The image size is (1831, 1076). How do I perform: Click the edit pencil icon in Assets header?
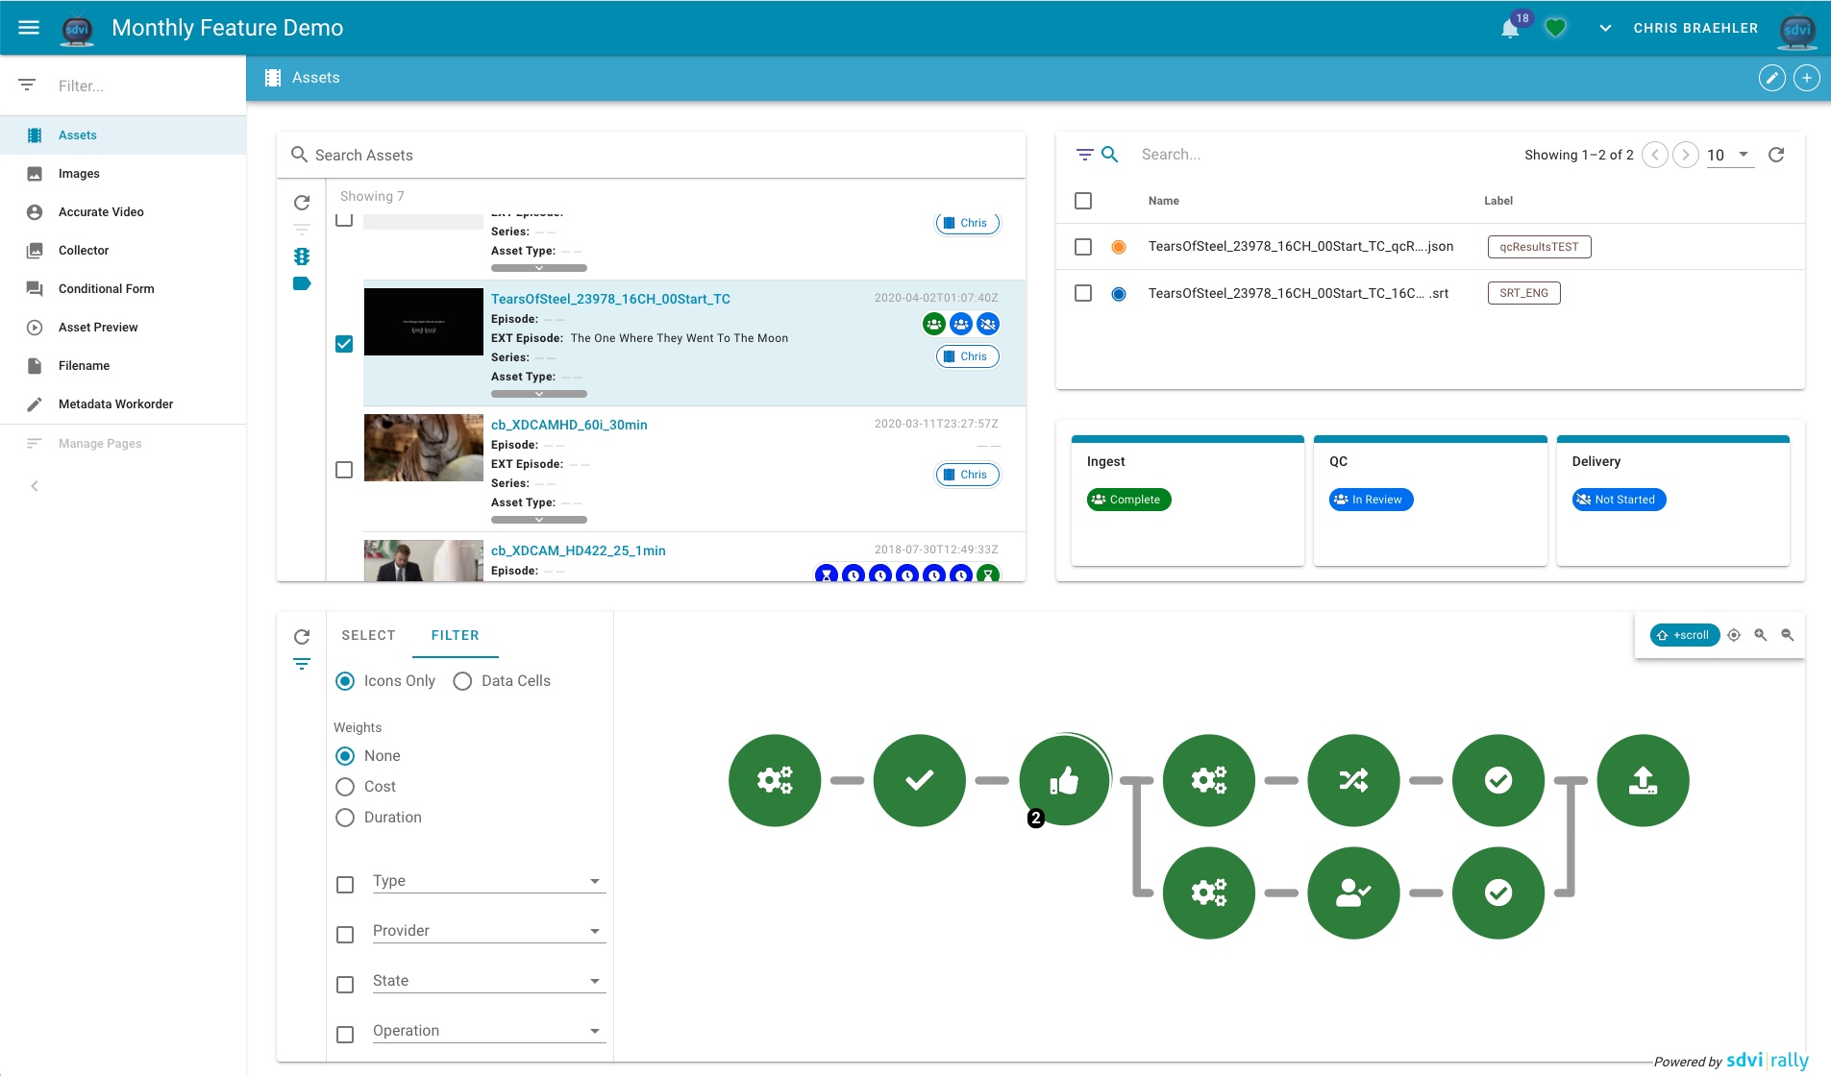pyautogui.click(x=1771, y=78)
